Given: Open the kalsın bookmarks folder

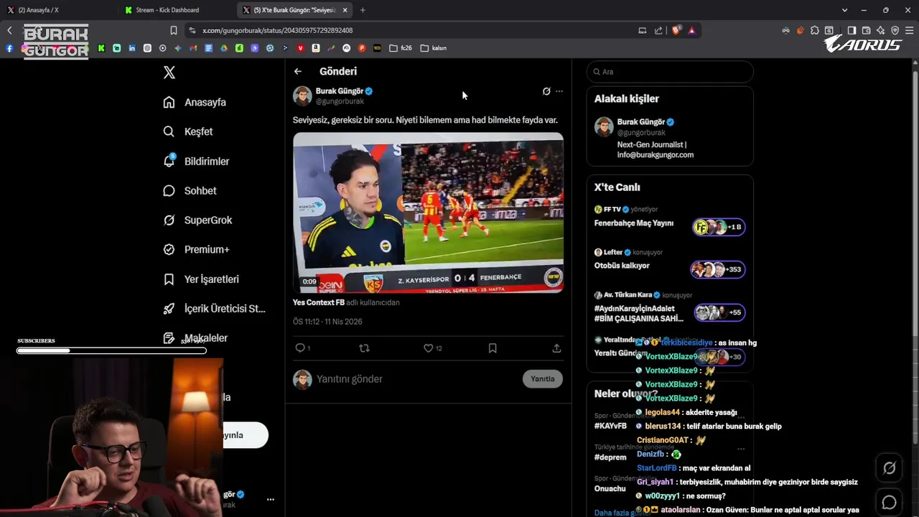Looking at the screenshot, I should 434,48.
